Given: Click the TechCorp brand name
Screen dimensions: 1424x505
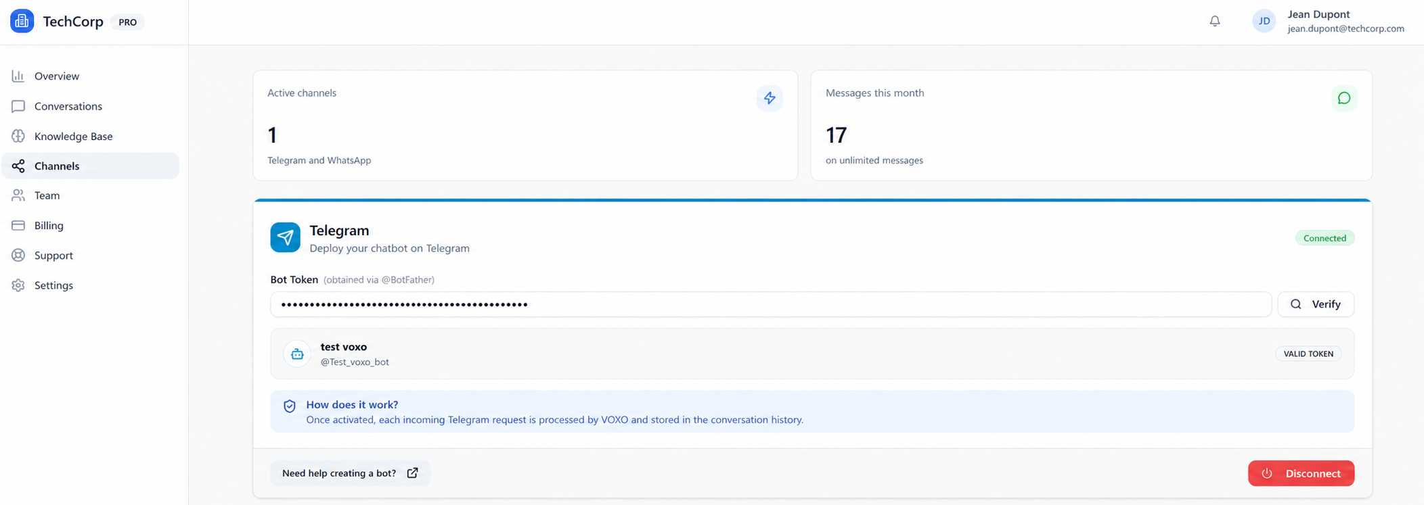Looking at the screenshot, I should [x=73, y=22].
